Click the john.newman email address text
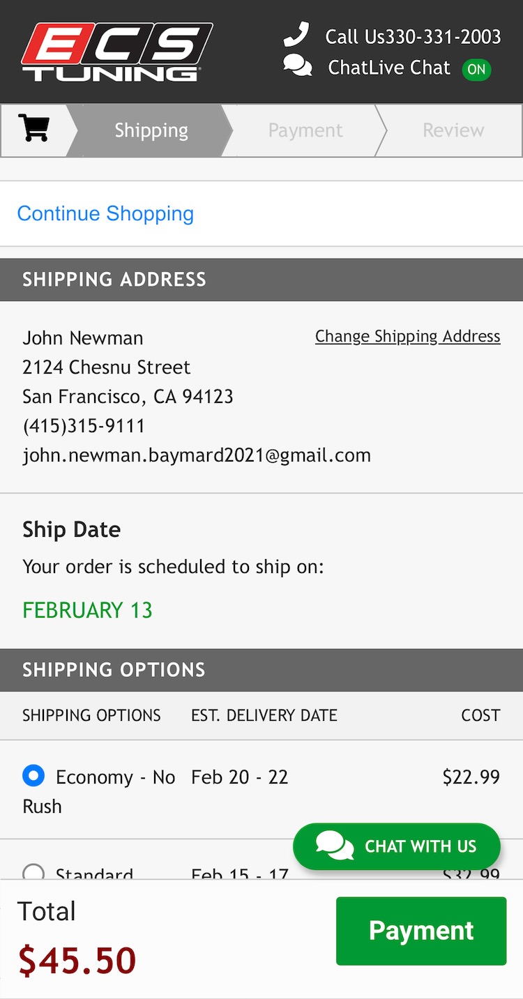The height and width of the screenshot is (999, 523). point(197,455)
